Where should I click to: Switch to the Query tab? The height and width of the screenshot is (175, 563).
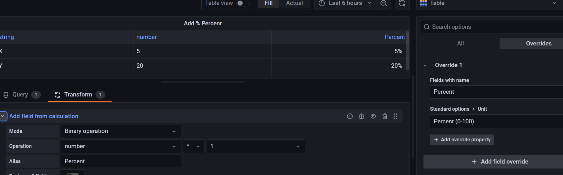(20, 95)
